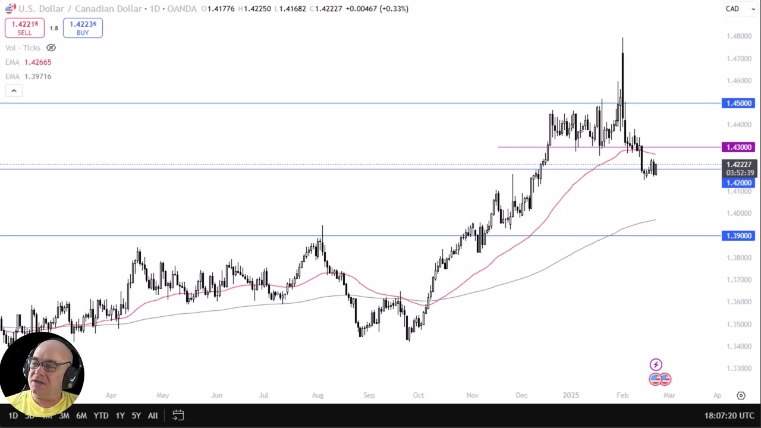Click the purple 1.43000 price level label
The width and height of the screenshot is (761, 428).
click(738, 147)
